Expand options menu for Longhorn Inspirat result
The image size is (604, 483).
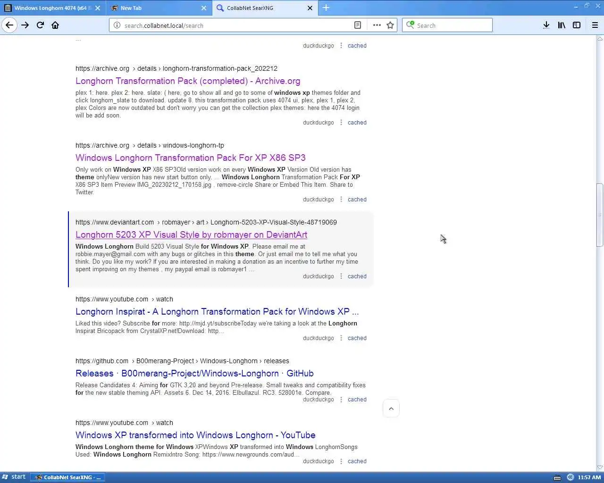[x=341, y=338]
